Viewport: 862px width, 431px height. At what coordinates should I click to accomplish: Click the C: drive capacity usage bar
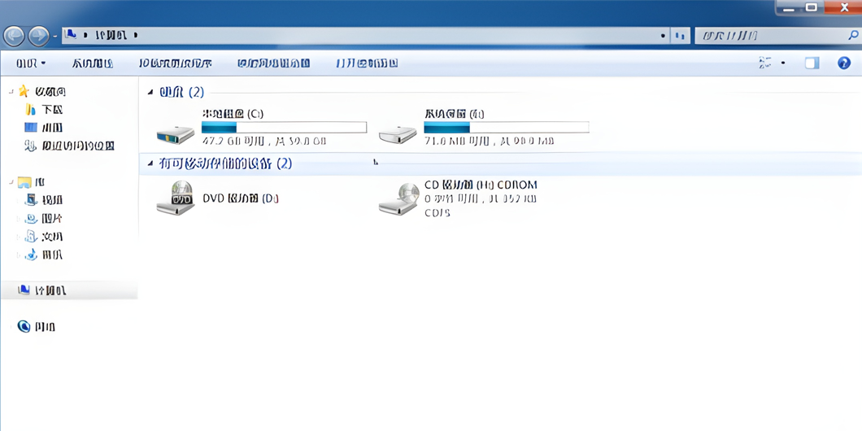tap(284, 128)
